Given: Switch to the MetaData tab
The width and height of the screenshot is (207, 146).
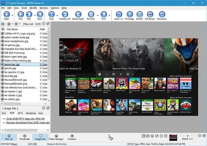Looking at the screenshot, I should (31, 113).
